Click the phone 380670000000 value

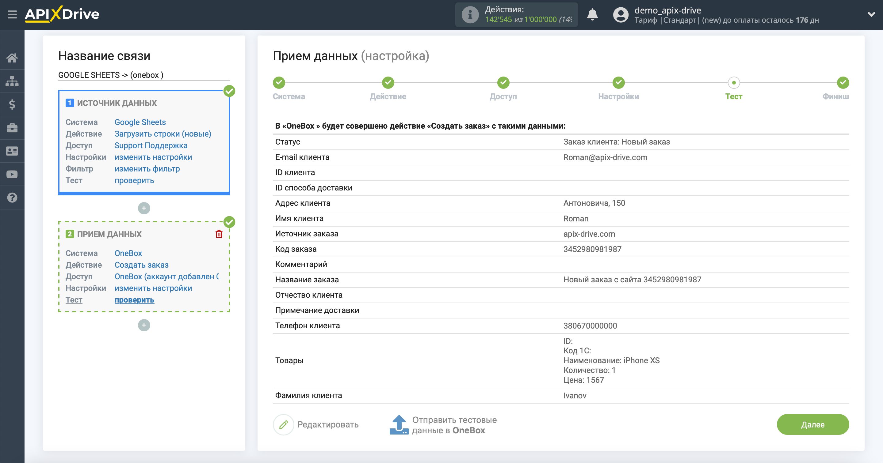click(590, 326)
